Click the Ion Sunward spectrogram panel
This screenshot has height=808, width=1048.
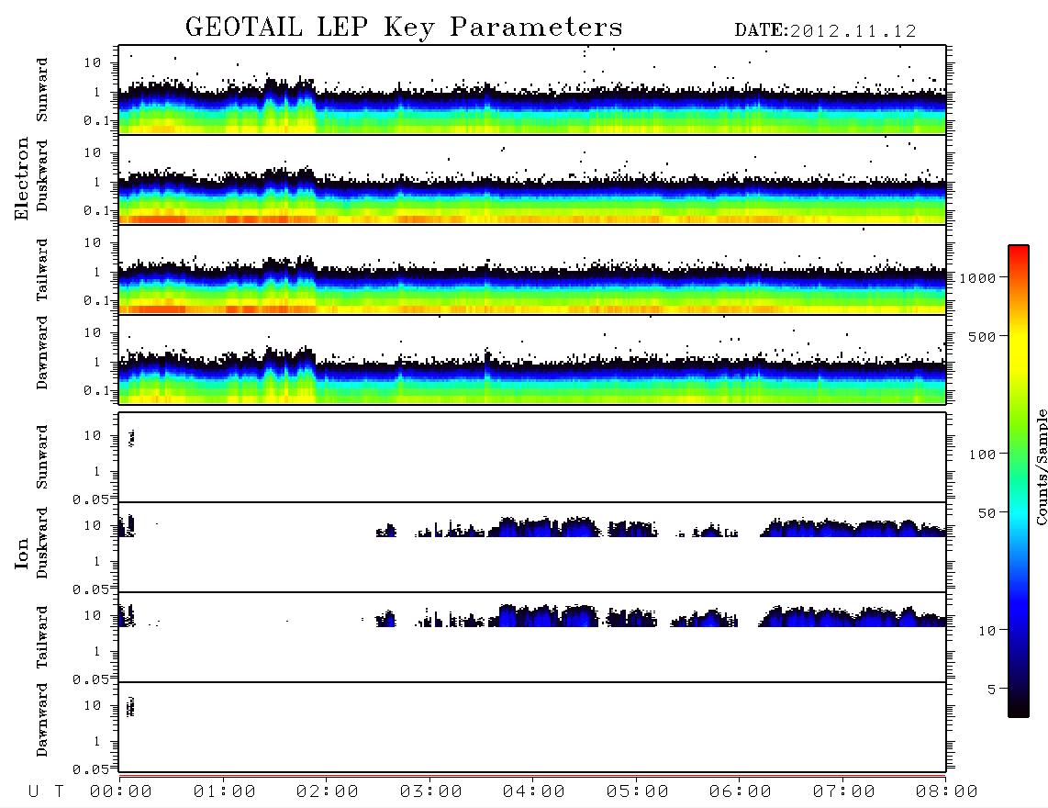(532, 457)
